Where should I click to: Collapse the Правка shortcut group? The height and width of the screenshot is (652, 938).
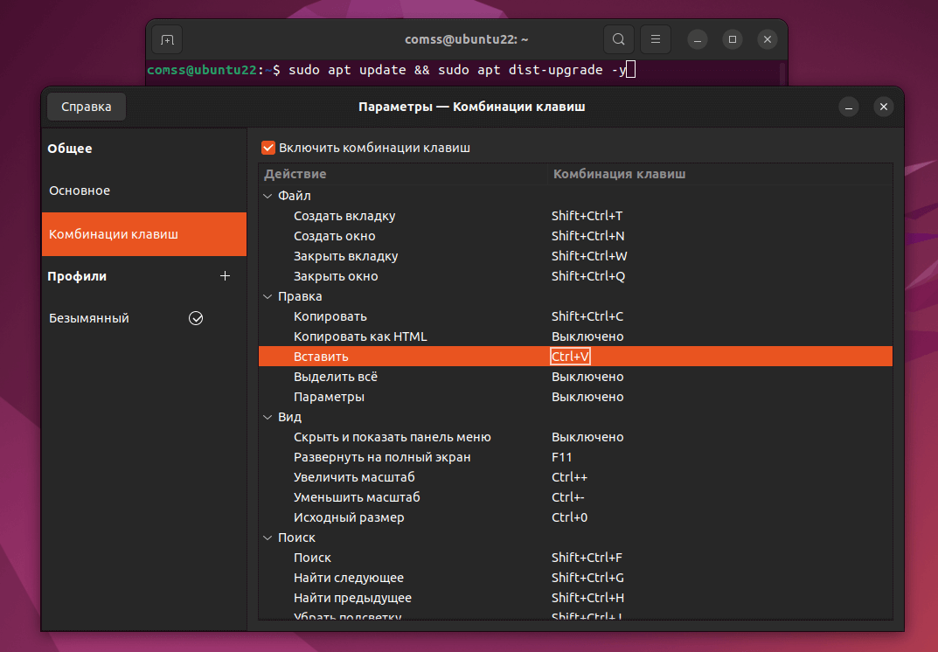coord(268,296)
